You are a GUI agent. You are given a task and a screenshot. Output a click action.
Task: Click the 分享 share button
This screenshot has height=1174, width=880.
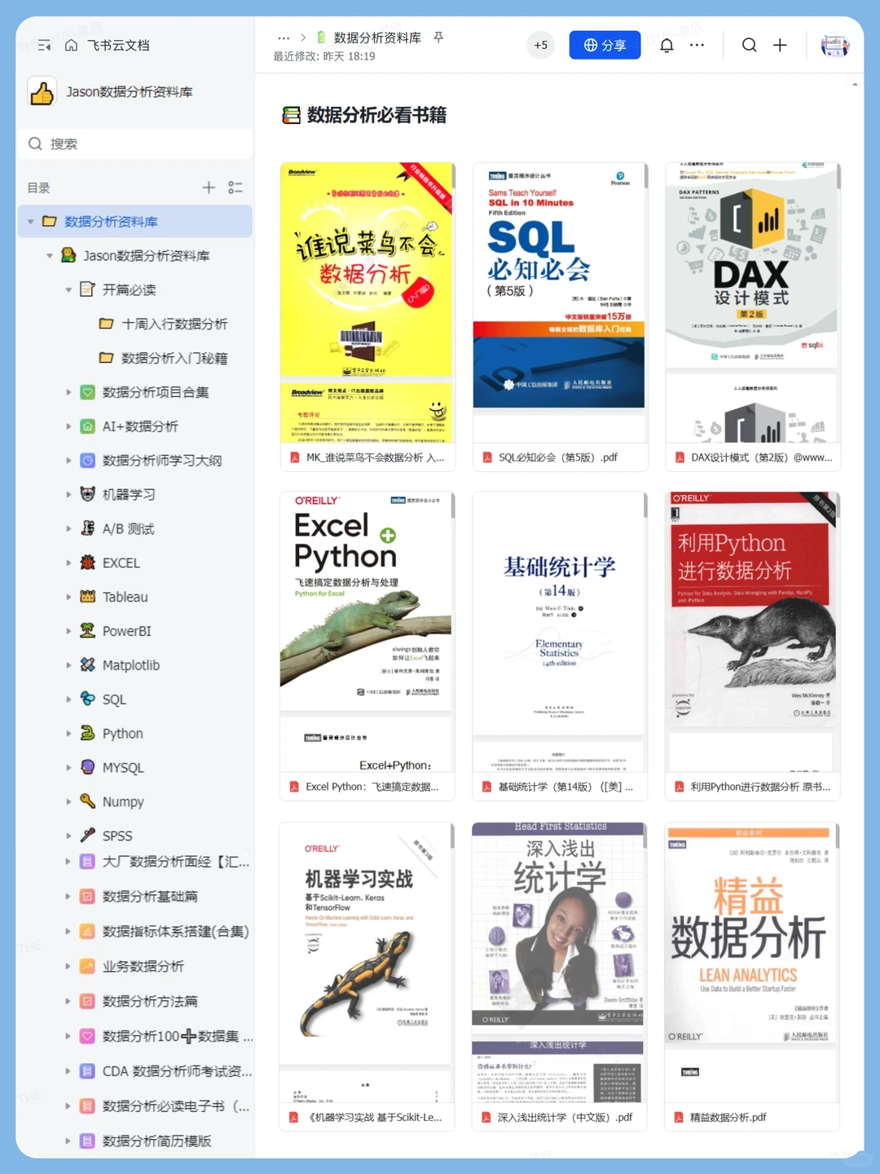pos(605,46)
